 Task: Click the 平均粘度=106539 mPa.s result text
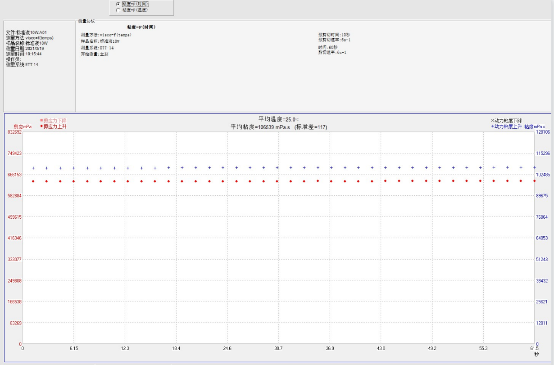279,127
